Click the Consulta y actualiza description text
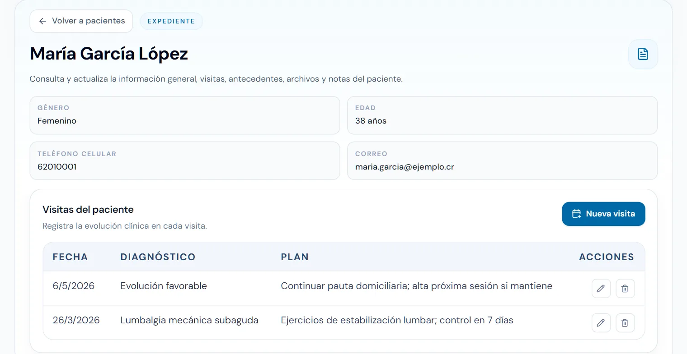This screenshot has width=687, height=354. (x=216, y=79)
